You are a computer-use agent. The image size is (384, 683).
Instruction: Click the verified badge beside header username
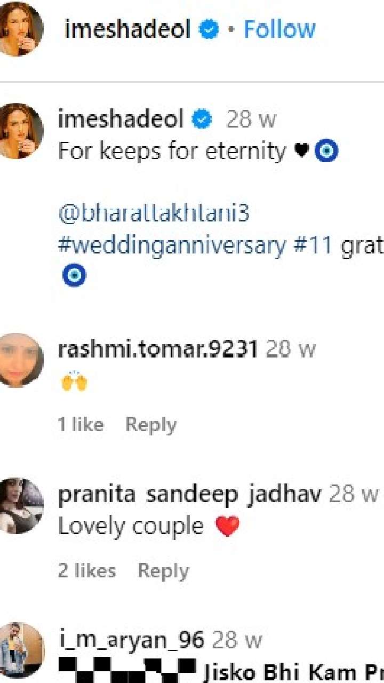pyautogui.click(x=209, y=30)
